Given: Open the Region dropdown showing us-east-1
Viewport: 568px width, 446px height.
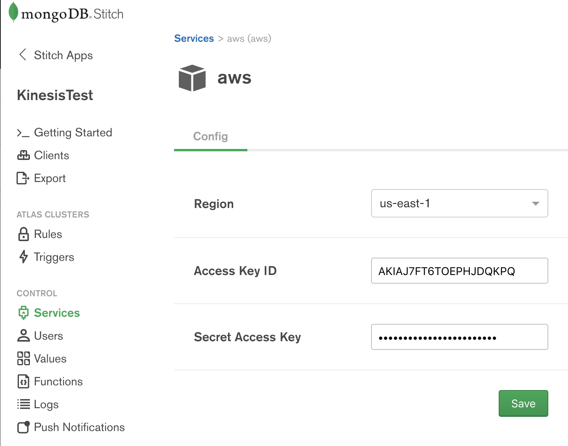Looking at the screenshot, I should point(459,203).
